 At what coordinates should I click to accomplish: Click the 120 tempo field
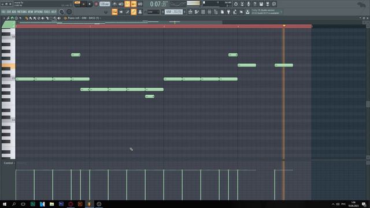coord(105,4)
